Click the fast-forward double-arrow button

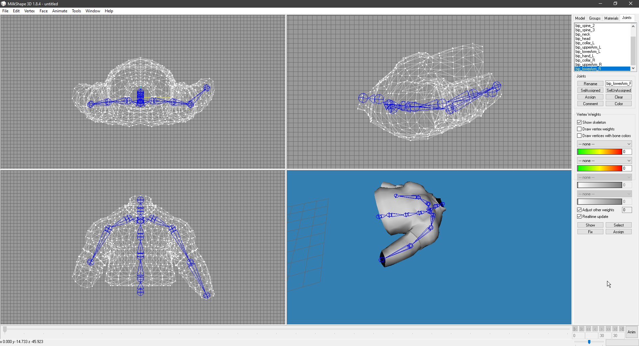tap(608, 329)
